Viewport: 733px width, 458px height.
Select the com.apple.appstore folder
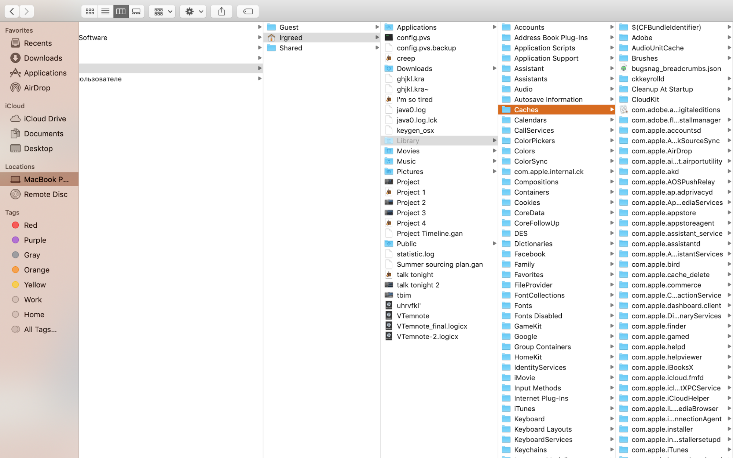(674, 213)
